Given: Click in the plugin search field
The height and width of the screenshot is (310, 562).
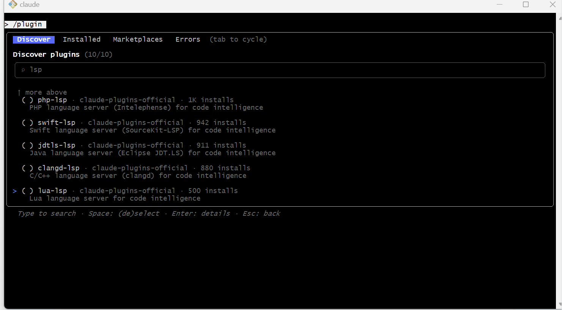Looking at the screenshot, I should (280, 70).
